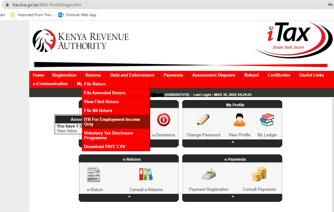Open the Certificates menu
The height and width of the screenshot is (212, 334).
coord(279,75)
